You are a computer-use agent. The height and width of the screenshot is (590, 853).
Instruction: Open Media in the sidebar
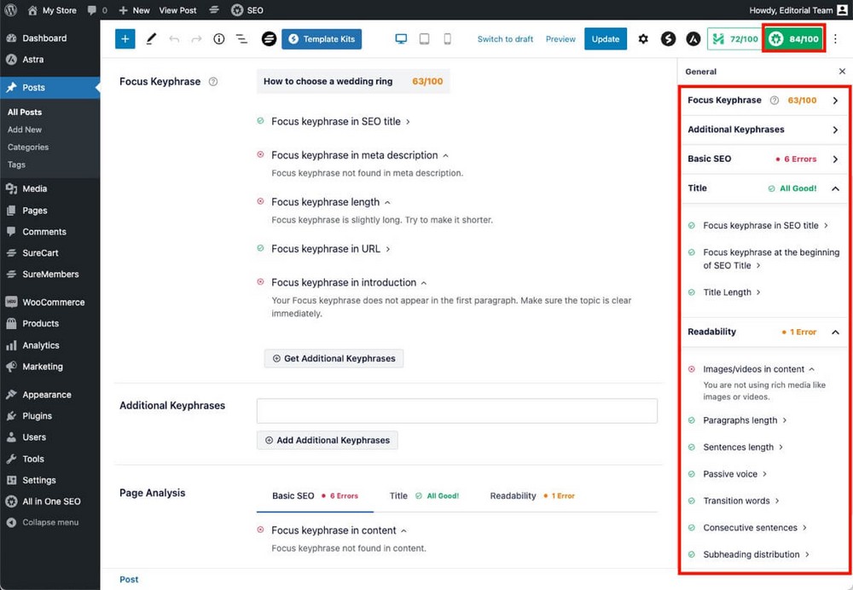click(x=34, y=188)
